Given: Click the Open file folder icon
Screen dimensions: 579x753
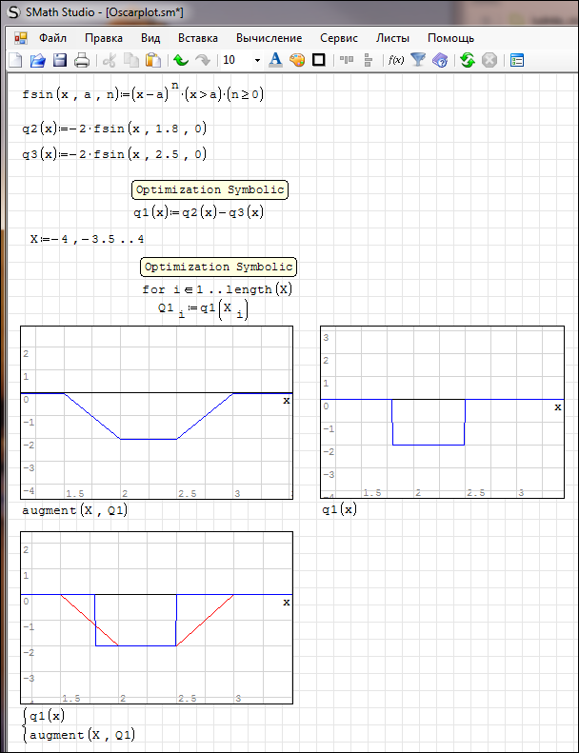Looking at the screenshot, I should 38,60.
